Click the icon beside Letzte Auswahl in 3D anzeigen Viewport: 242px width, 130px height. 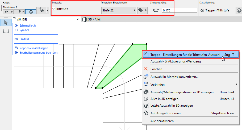[146, 105]
